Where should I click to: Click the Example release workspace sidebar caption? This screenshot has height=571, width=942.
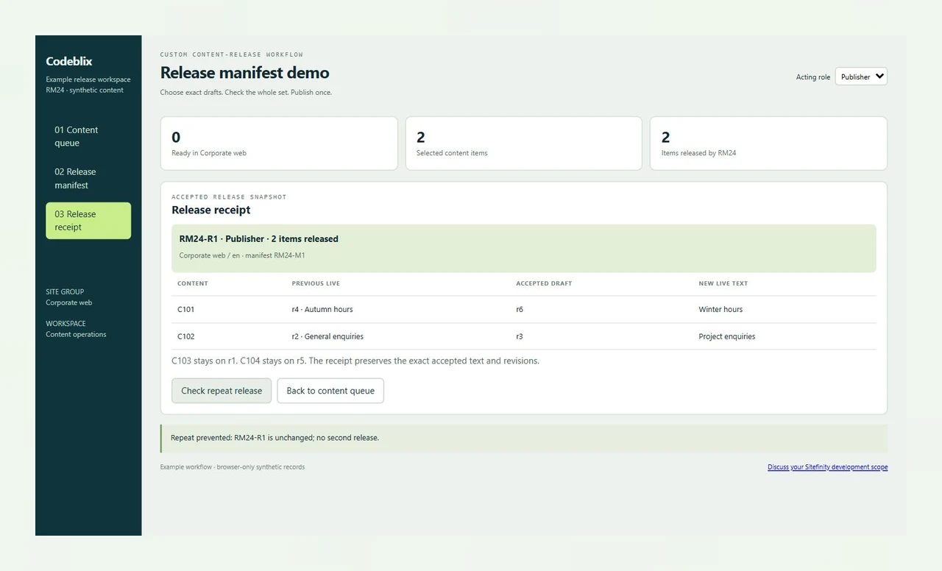click(88, 85)
